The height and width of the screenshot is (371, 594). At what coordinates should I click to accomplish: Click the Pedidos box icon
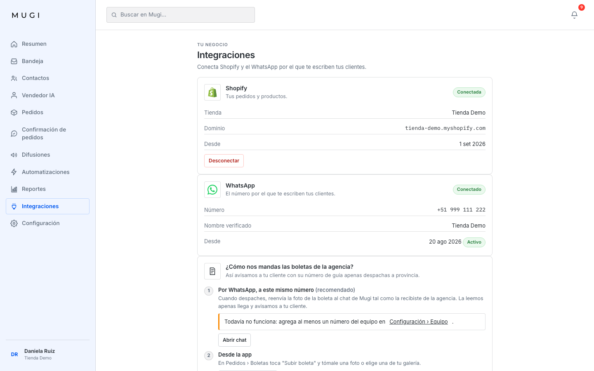point(14,113)
